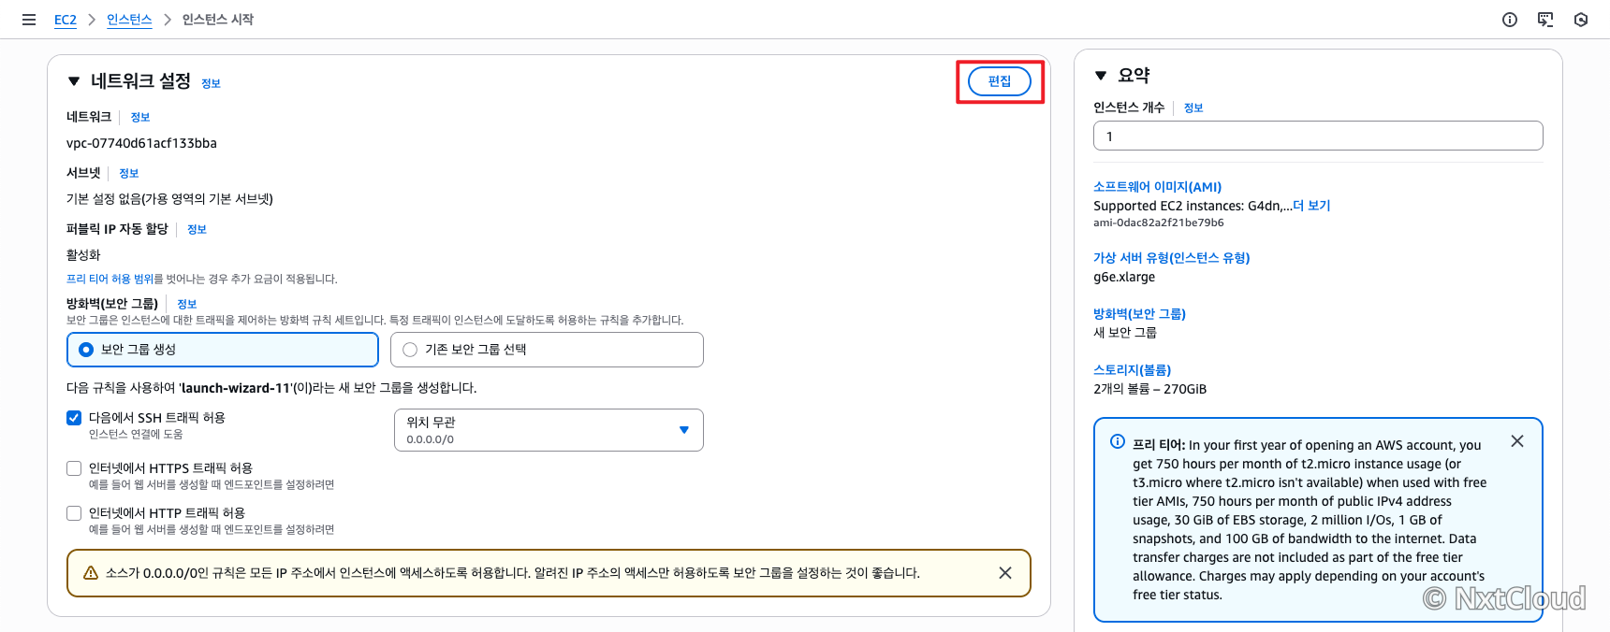The image size is (1610, 632).
Task: Uncheck the allow SSH traffic checkbox
Action: click(74, 418)
